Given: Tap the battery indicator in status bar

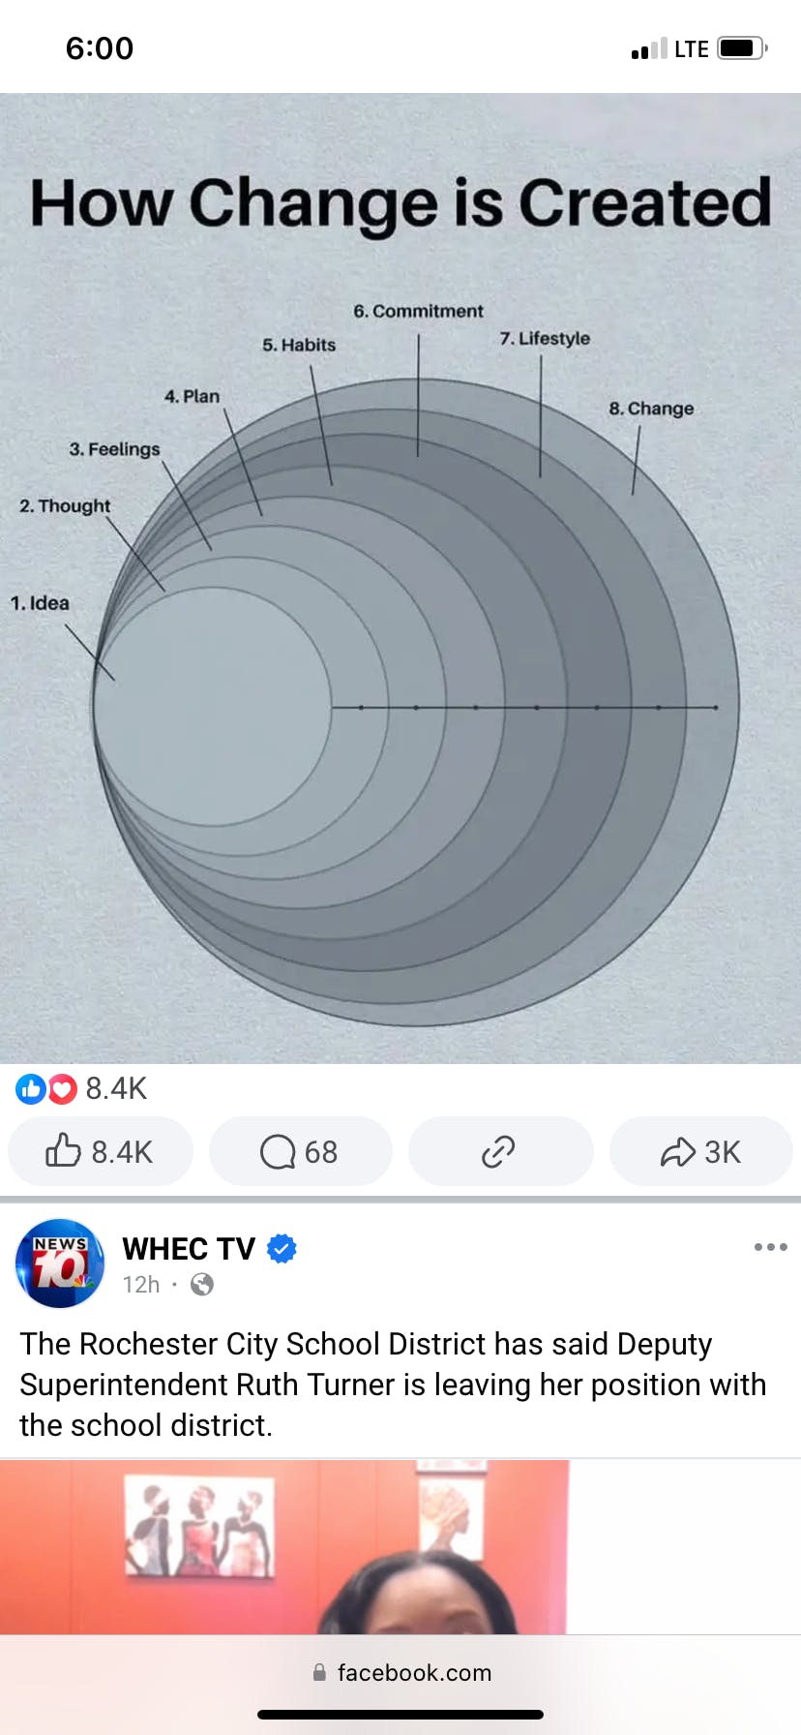Looking at the screenshot, I should click(x=743, y=47).
